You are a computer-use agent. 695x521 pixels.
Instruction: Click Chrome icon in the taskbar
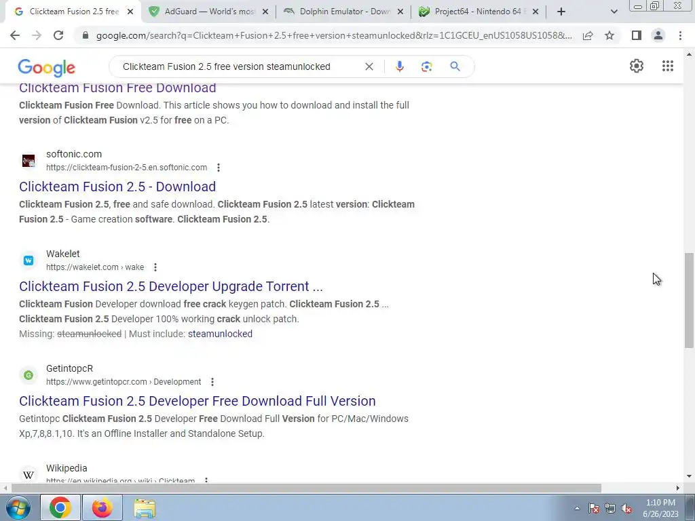(60, 507)
